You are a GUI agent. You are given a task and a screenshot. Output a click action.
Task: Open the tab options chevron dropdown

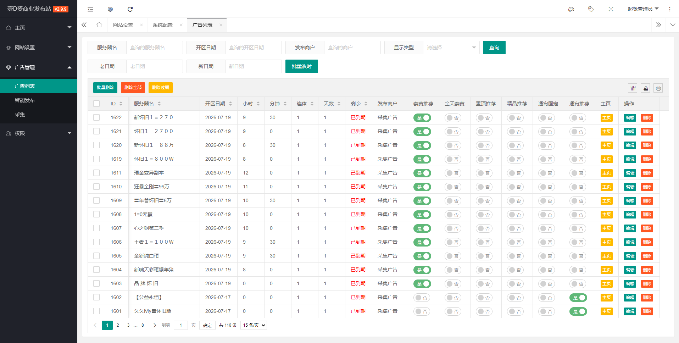click(673, 25)
